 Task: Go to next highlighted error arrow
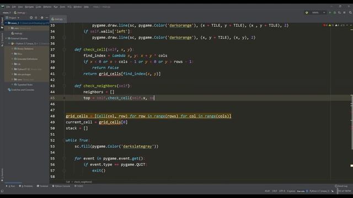pyautogui.click(x=351, y=25)
